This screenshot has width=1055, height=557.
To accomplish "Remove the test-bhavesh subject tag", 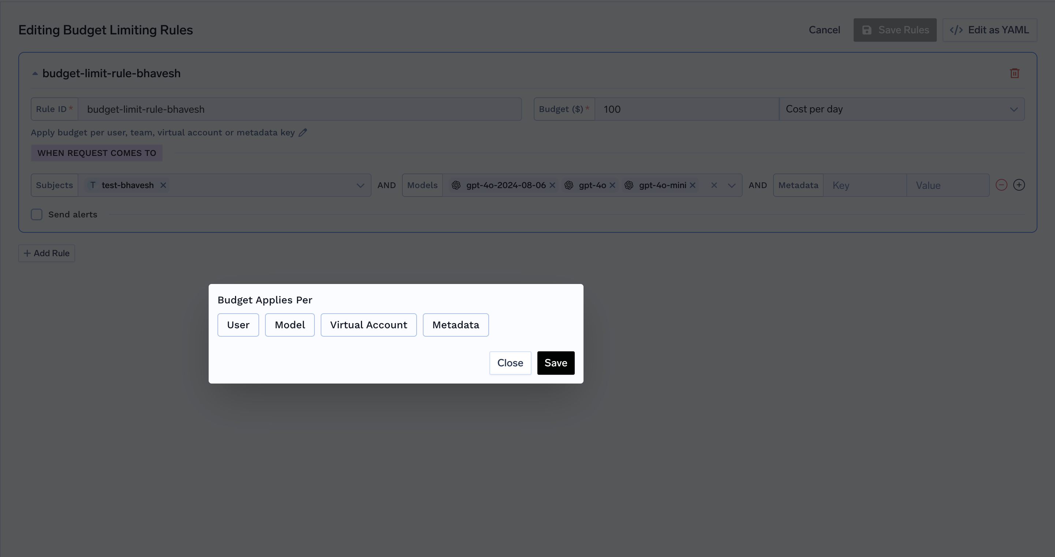I will (x=163, y=185).
